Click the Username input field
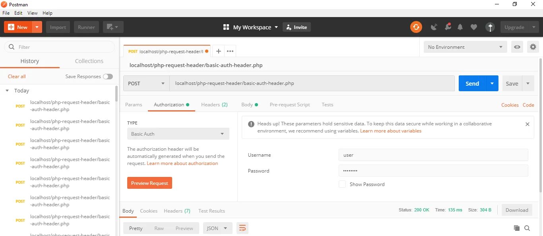 coord(433,155)
